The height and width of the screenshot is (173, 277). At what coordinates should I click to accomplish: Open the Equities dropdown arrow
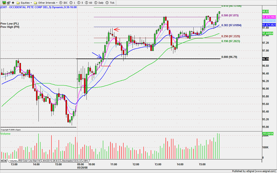point(31,3)
